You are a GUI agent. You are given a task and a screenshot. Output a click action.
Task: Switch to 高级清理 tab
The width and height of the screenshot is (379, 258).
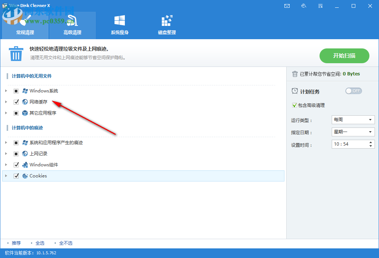(72, 26)
